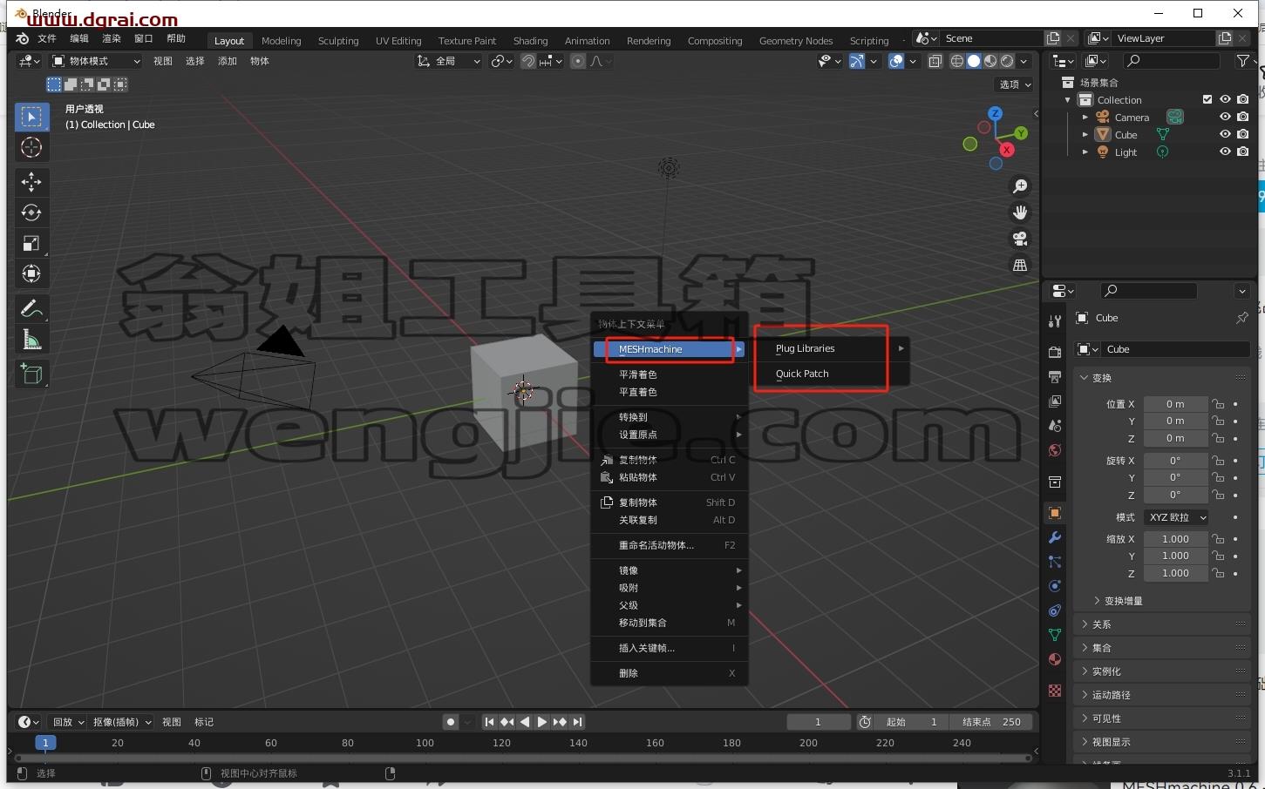Screen dimensions: 1265x789
Task: Hide the Light via its eye icon
Action: pos(1225,152)
